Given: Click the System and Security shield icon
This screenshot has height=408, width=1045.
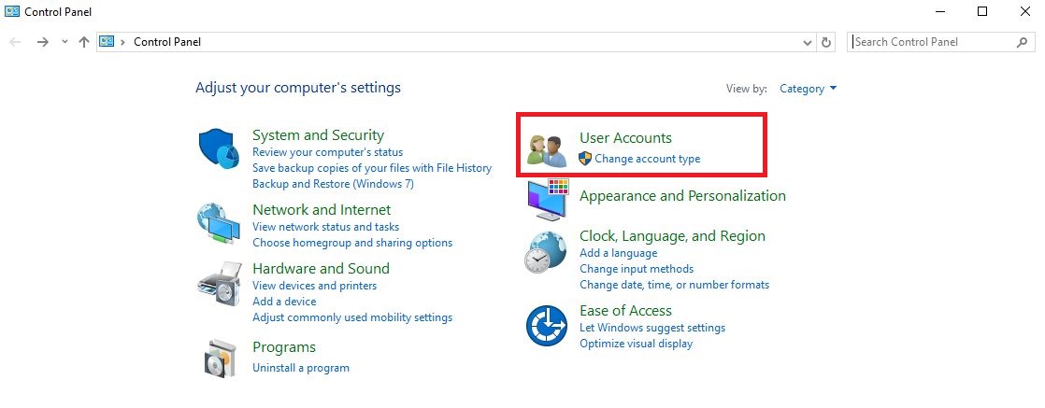Looking at the screenshot, I should (221, 149).
